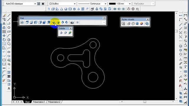Select the Array modify tool
Screen dimensions: 189x106
pyautogui.click(x=4, y=32)
